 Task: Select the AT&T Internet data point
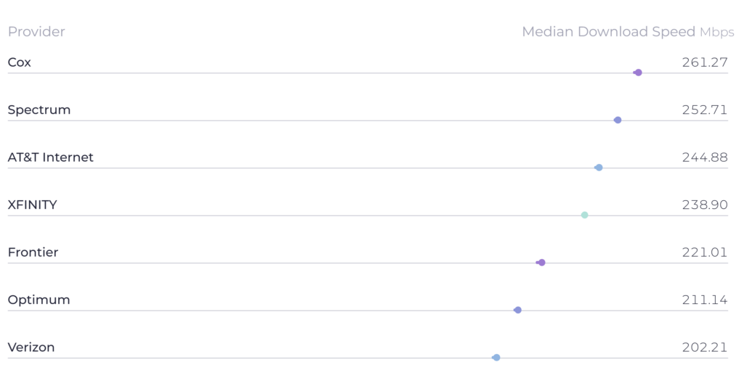point(599,168)
